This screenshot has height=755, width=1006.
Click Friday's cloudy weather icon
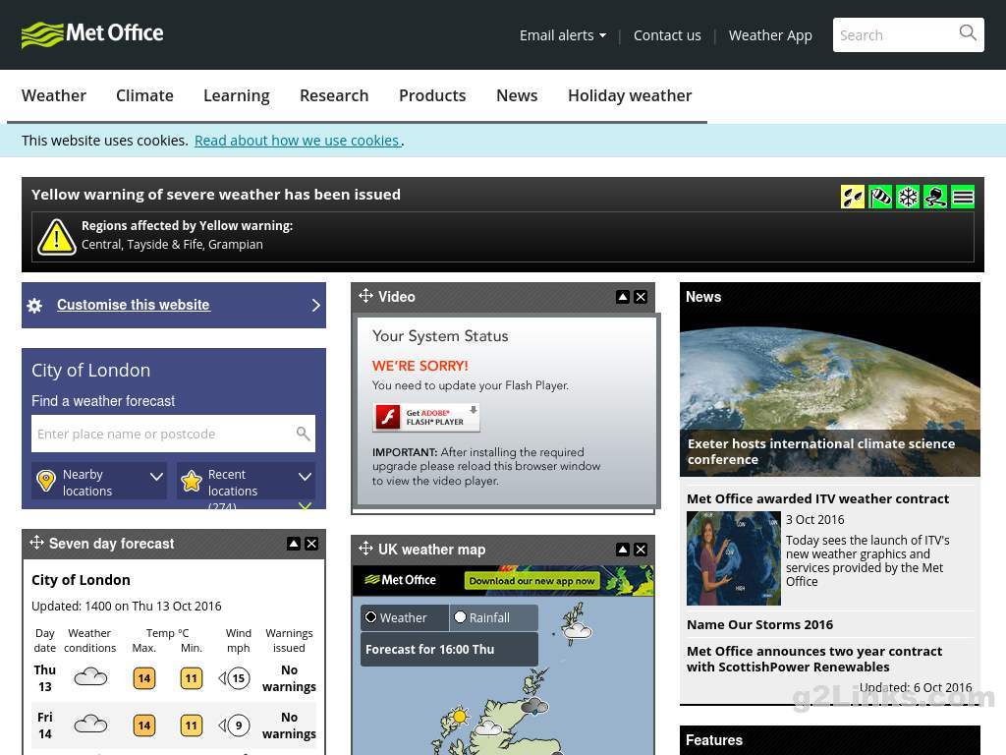(x=90, y=726)
